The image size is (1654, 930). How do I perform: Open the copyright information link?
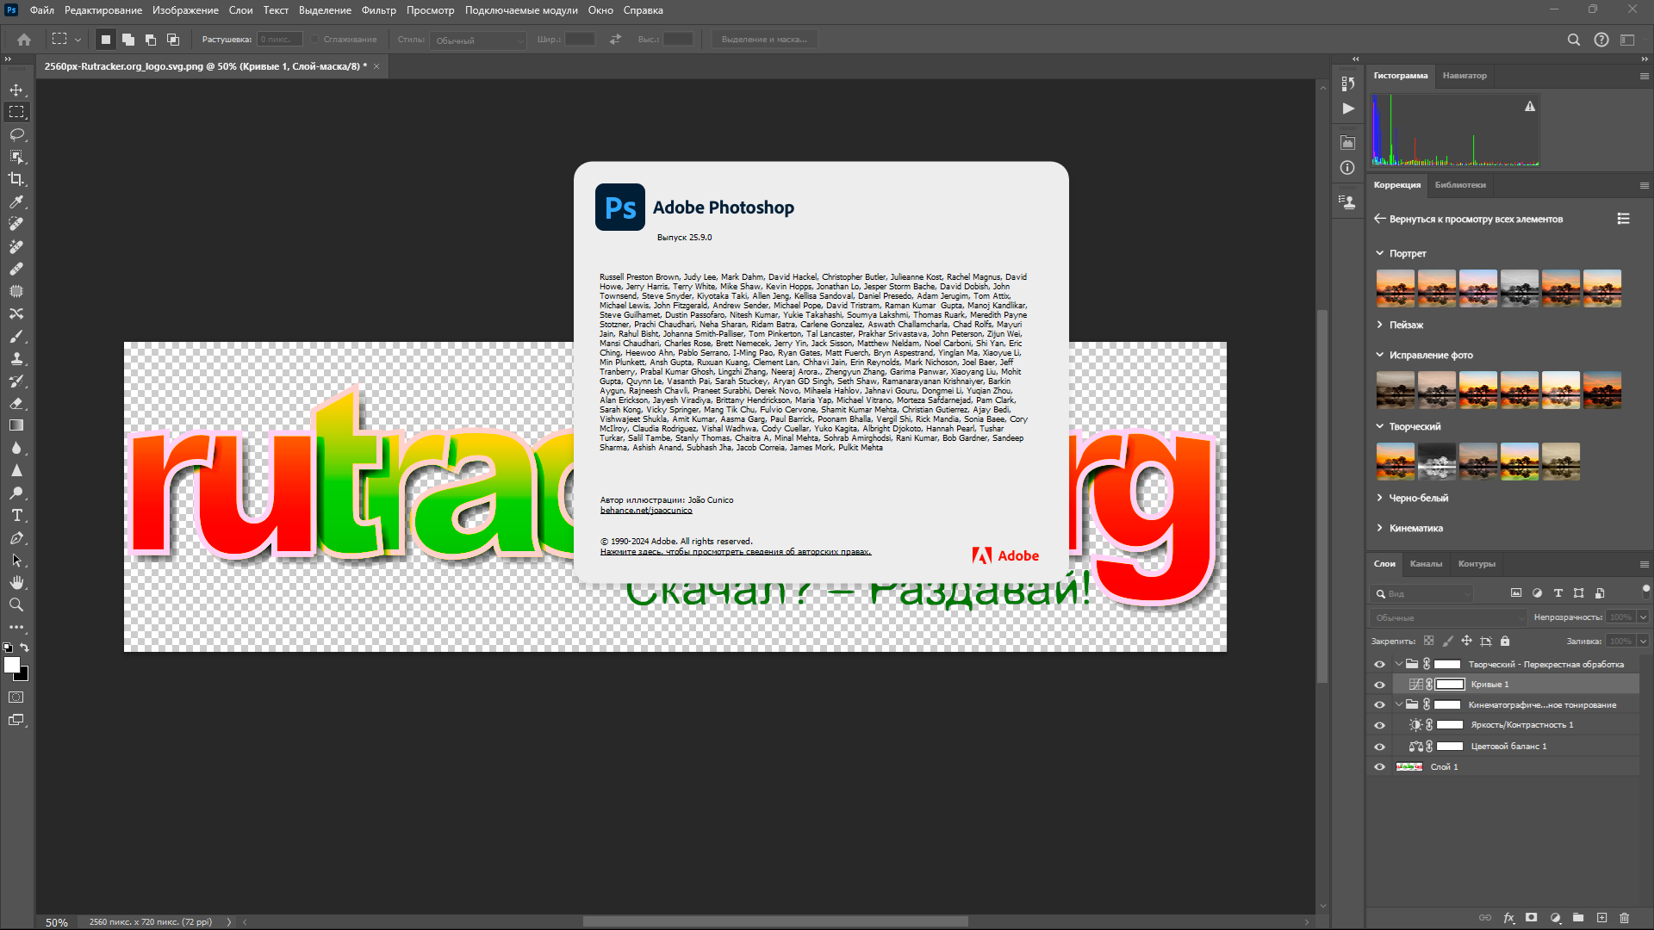[736, 552]
